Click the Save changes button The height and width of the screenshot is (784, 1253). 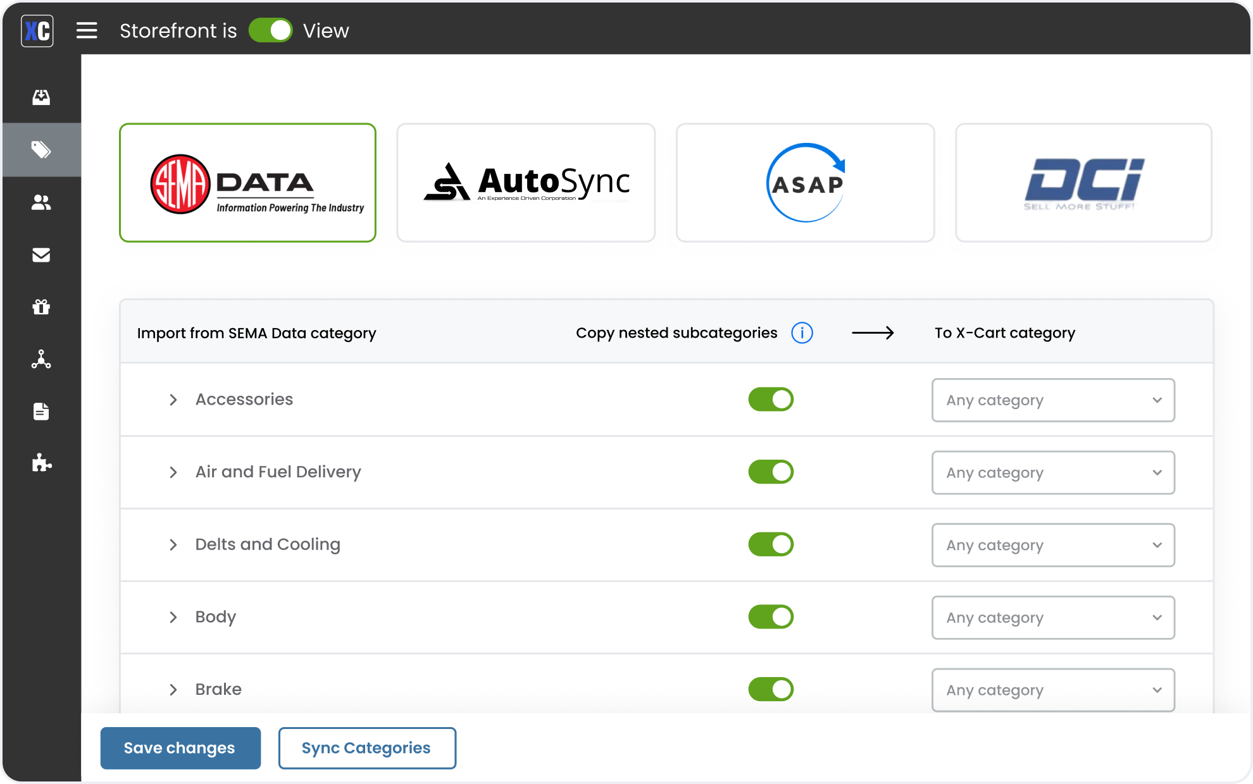point(180,748)
